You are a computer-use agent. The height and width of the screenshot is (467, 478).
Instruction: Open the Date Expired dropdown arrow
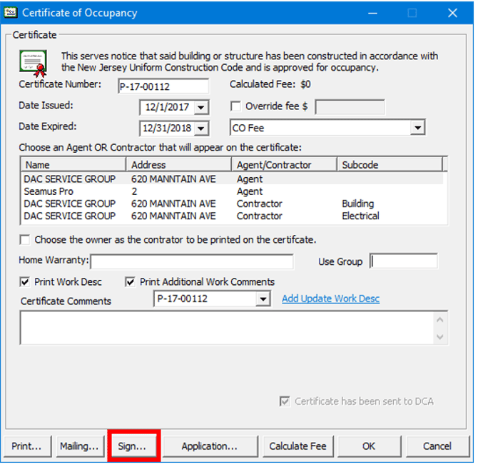click(201, 129)
